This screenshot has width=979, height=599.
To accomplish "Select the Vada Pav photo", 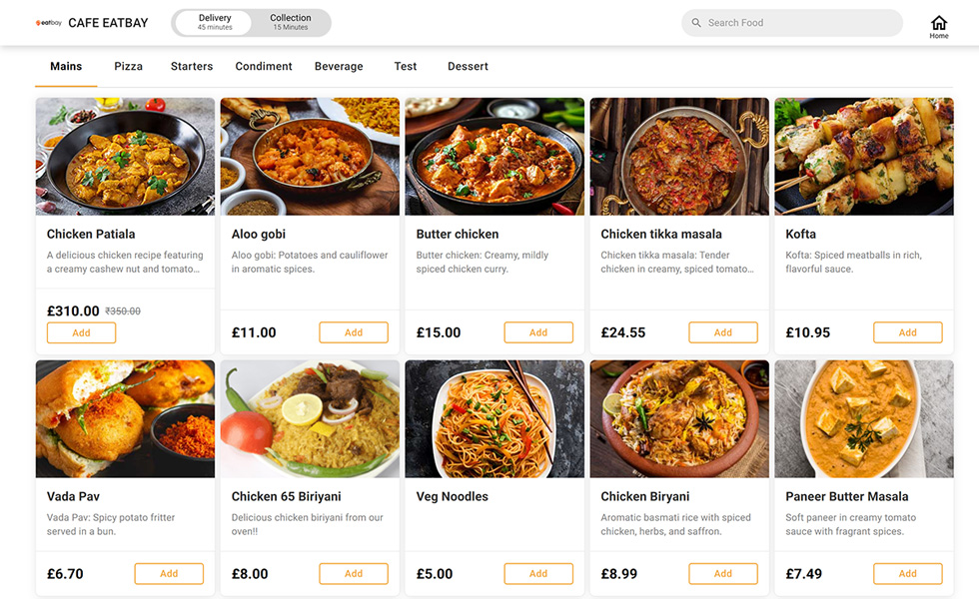I will pos(125,418).
